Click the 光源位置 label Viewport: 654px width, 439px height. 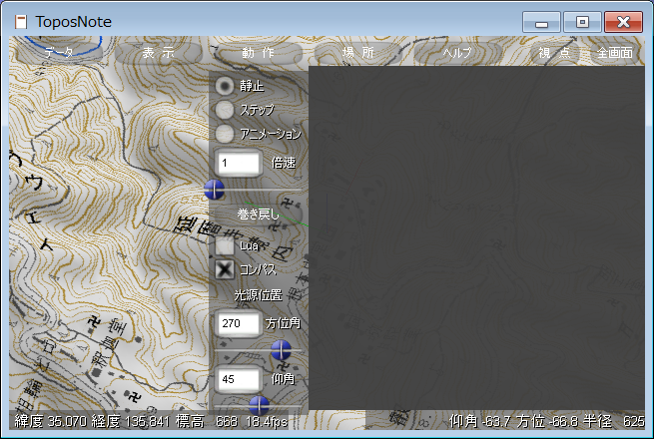click(259, 295)
